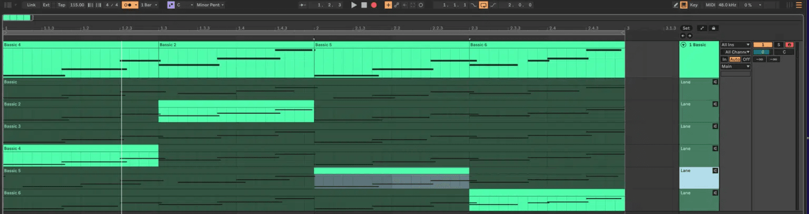Click the Next Locator arrow
The height and width of the screenshot is (214, 809).
pyautogui.click(x=689, y=36)
